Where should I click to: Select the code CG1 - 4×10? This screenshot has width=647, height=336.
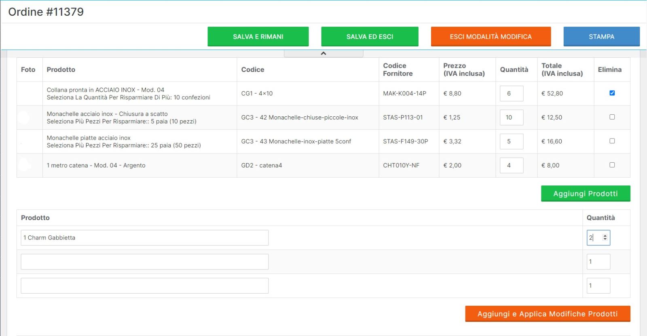(257, 93)
